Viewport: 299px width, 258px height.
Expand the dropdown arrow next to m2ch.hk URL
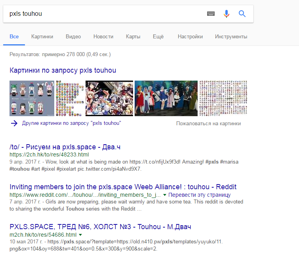80,235
